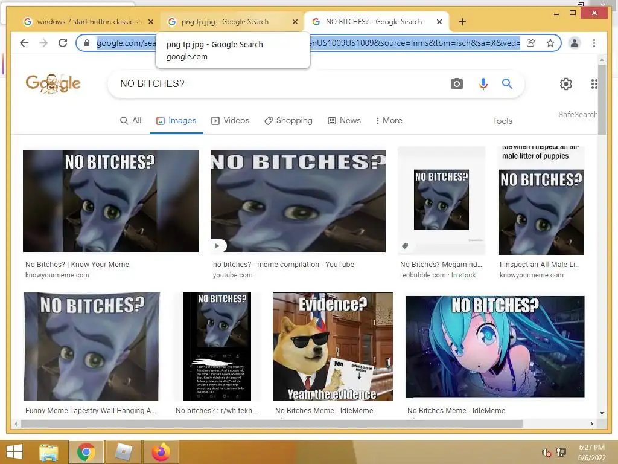Click the Chrome taskbar icon
The height and width of the screenshot is (464, 618).
pos(86,452)
